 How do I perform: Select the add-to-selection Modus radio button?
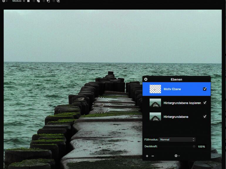pos(34,1)
